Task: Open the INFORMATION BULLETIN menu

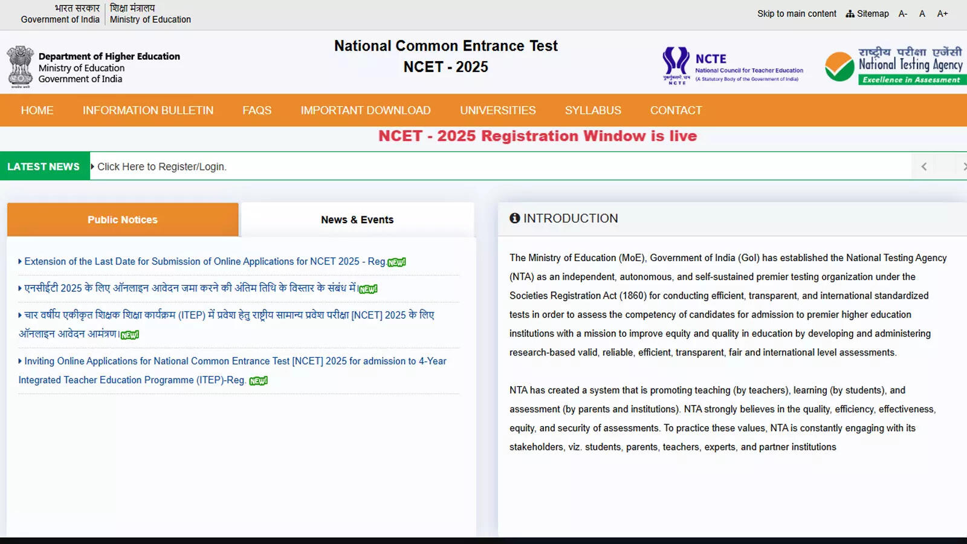Action: (x=148, y=110)
